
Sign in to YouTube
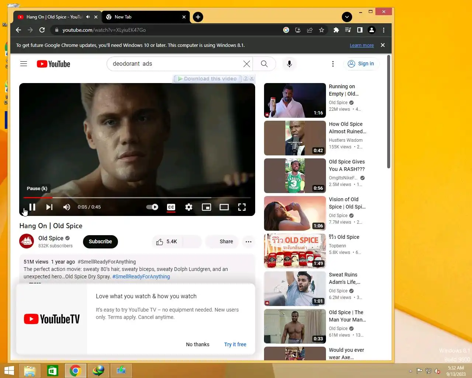pyautogui.click(x=361, y=64)
